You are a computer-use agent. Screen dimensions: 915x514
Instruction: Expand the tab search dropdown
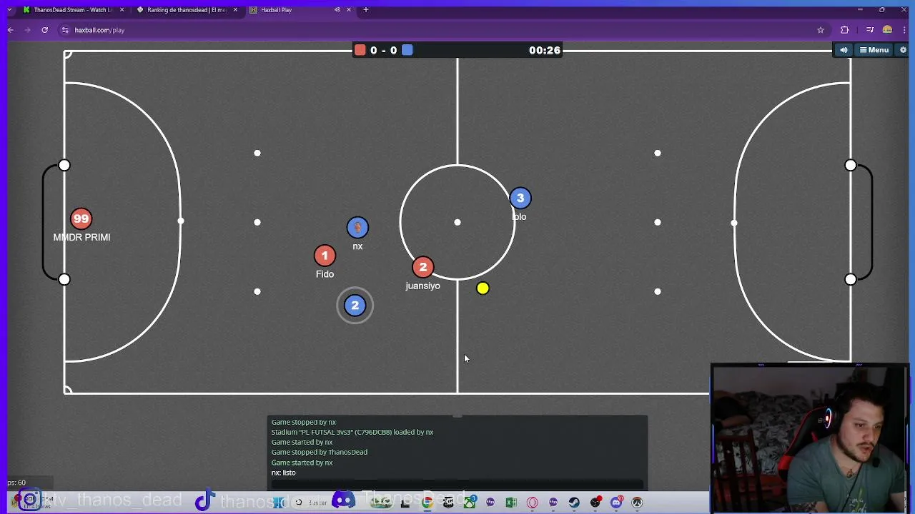(9, 10)
